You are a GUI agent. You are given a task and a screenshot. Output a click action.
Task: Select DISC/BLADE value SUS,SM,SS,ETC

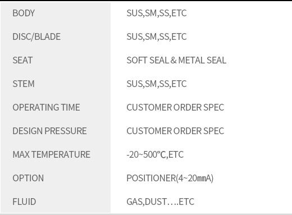click(157, 36)
